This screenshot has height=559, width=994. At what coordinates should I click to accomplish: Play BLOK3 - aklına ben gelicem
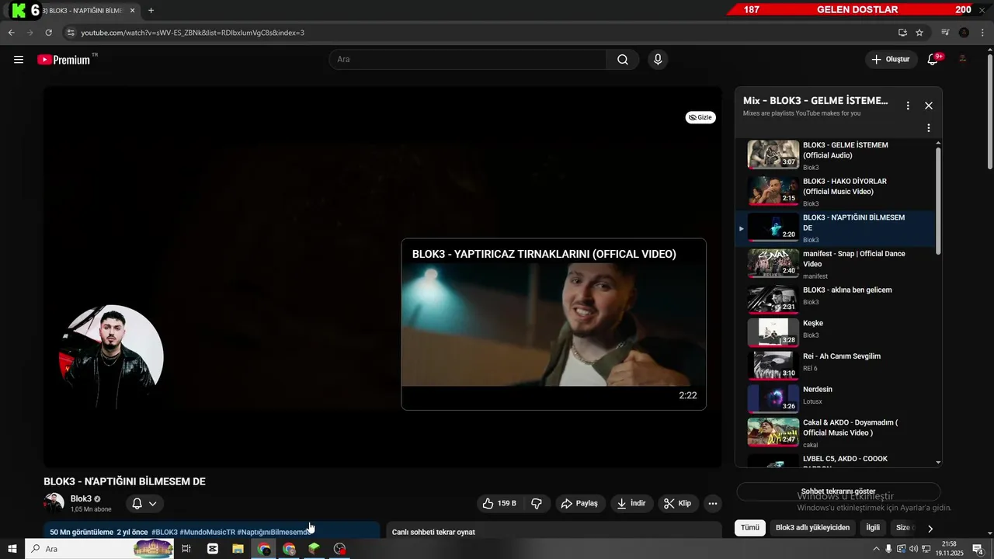(836, 300)
